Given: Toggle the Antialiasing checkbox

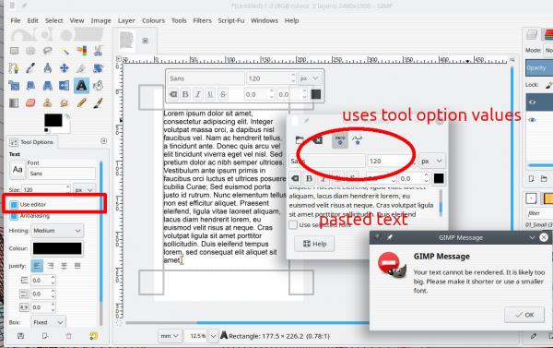Looking at the screenshot, I should pos(14,215).
